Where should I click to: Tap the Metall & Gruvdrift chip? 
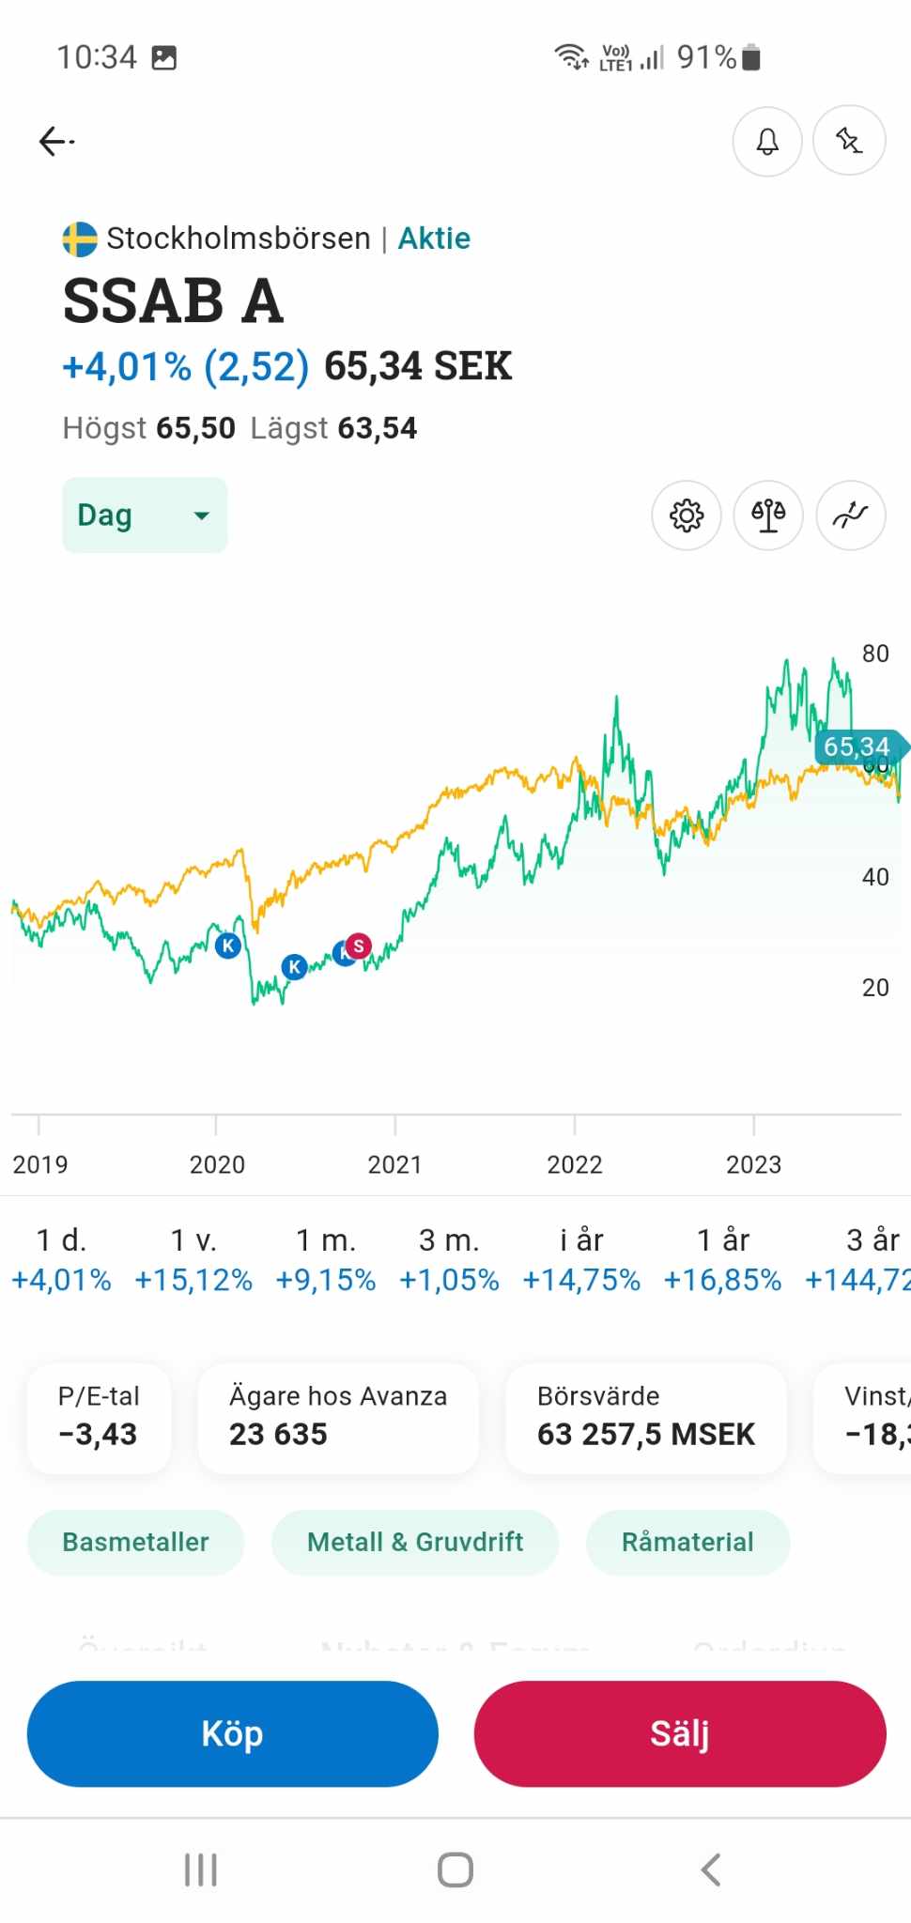[x=415, y=1542]
